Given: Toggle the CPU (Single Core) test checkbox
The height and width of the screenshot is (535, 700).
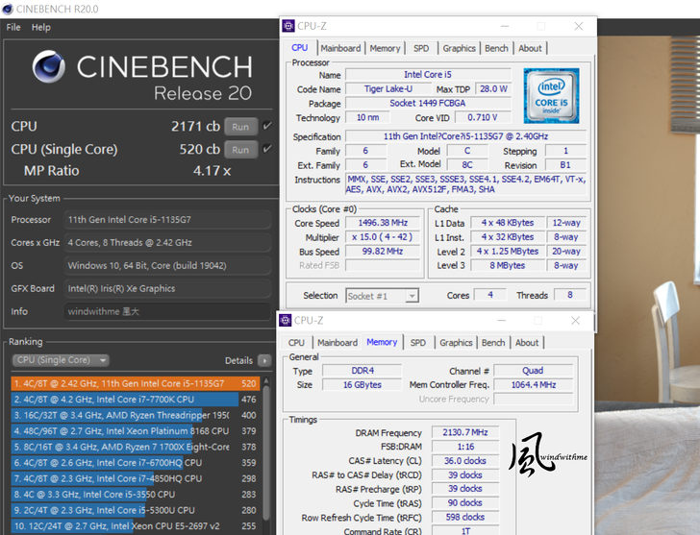Looking at the screenshot, I should 266,149.
